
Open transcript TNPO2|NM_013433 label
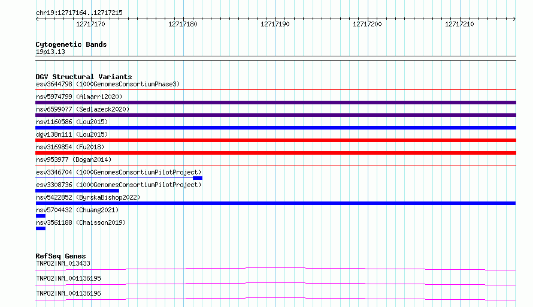point(63,263)
